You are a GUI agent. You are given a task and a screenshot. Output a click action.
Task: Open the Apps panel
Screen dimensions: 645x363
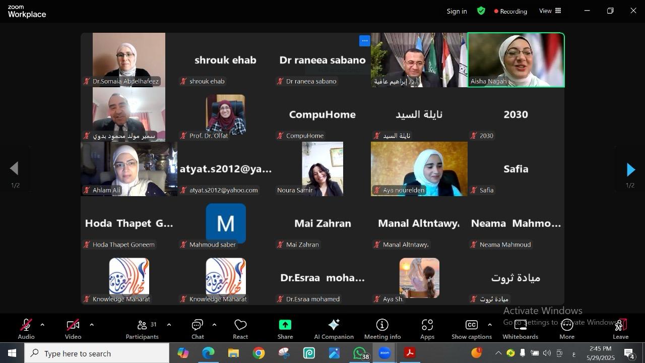point(427,329)
